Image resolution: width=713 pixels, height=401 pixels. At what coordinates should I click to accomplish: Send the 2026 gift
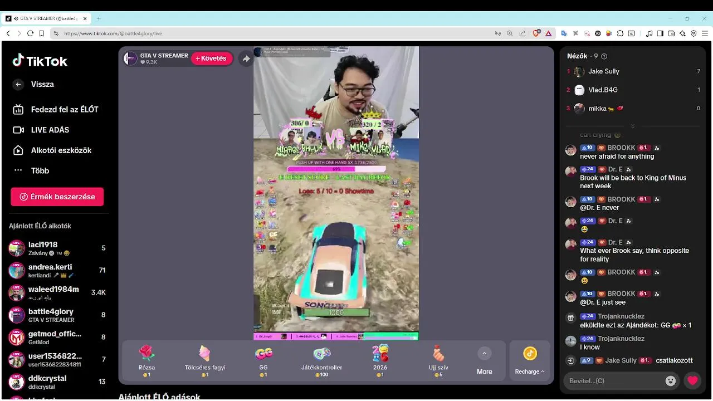tap(380, 360)
